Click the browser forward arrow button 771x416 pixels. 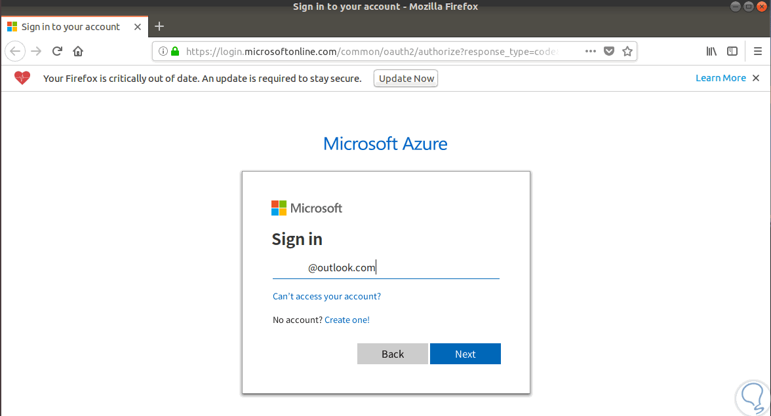pyautogui.click(x=37, y=51)
